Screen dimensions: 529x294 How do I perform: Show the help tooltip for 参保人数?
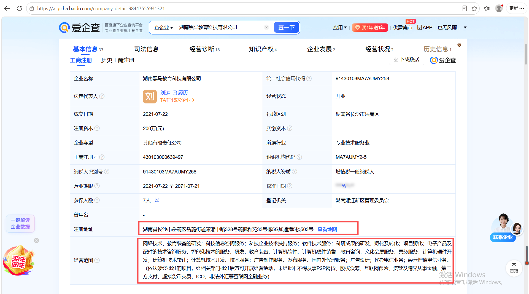point(97,200)
